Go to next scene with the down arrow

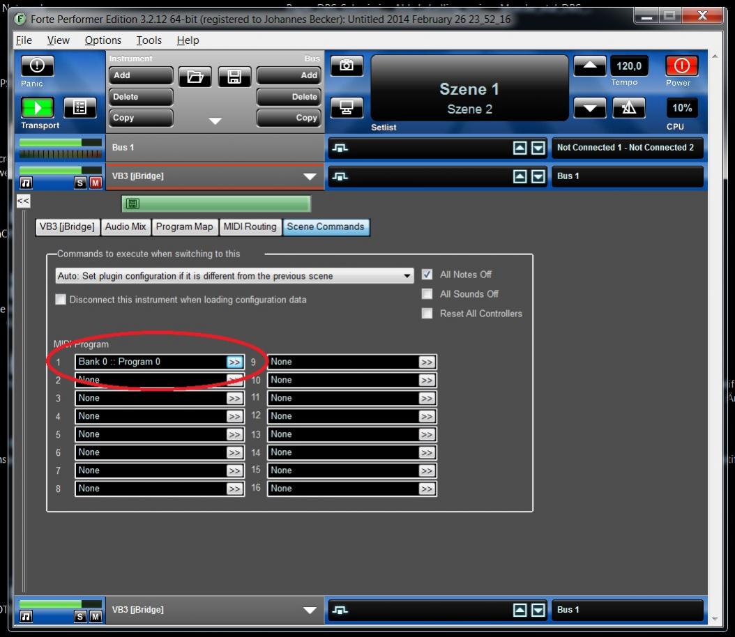coord(590,108)
